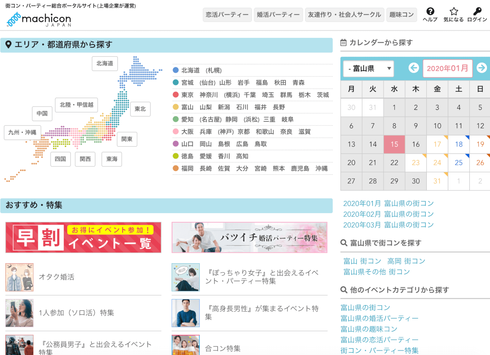Open the 富山県 prefecture dropdown
Image resolution: width=490 pixels, height=355 pixels.
368,69
